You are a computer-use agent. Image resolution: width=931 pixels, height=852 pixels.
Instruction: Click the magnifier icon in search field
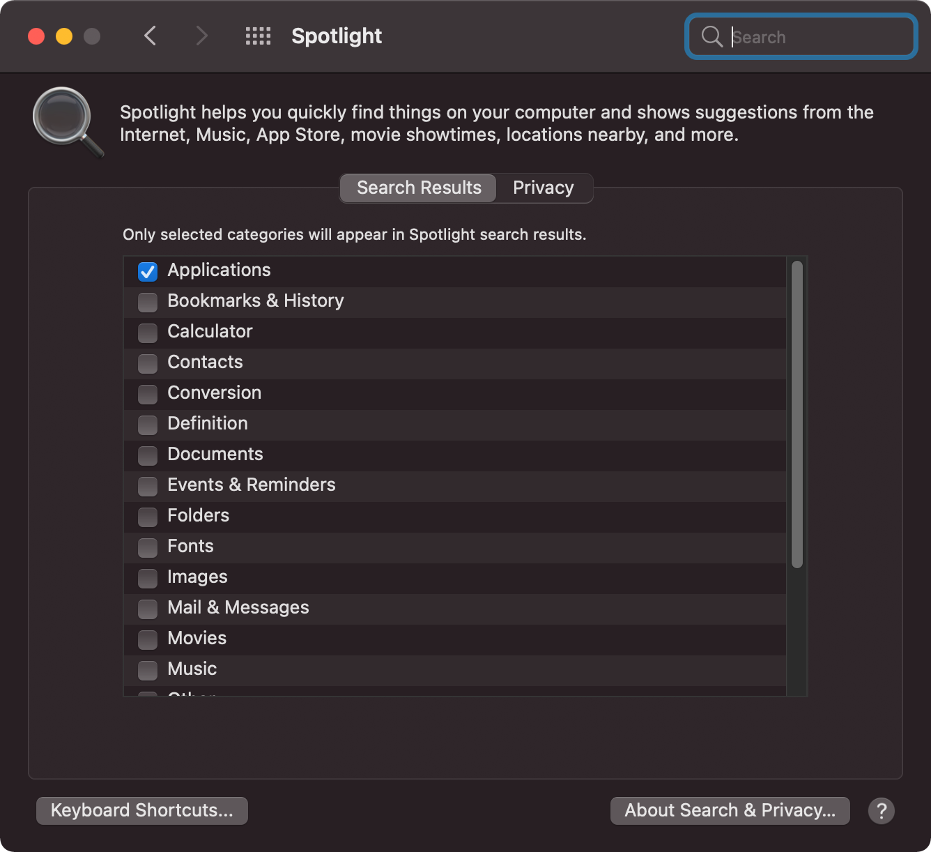(711, 36)
